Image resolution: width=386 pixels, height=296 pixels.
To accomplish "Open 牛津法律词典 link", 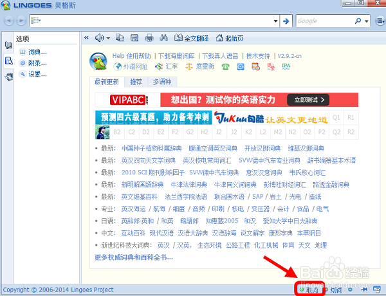I will pos(188,185).
